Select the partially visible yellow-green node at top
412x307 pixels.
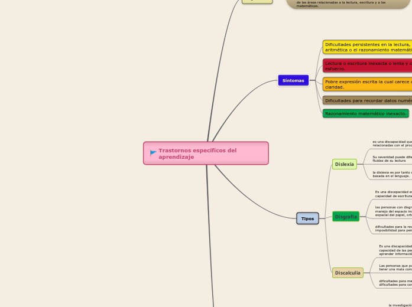(257, 2)
